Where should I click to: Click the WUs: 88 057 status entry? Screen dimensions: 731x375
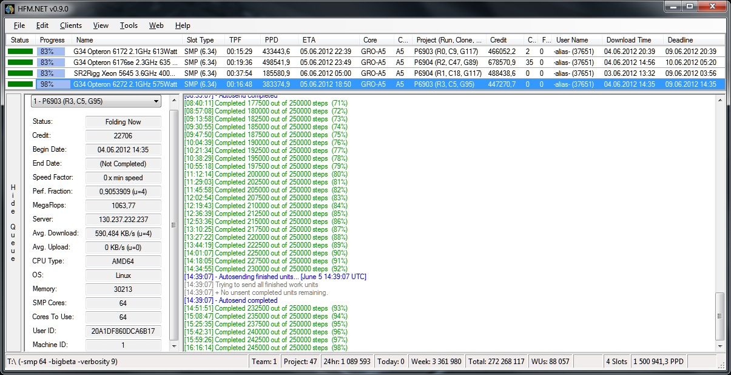click(550, 362)
